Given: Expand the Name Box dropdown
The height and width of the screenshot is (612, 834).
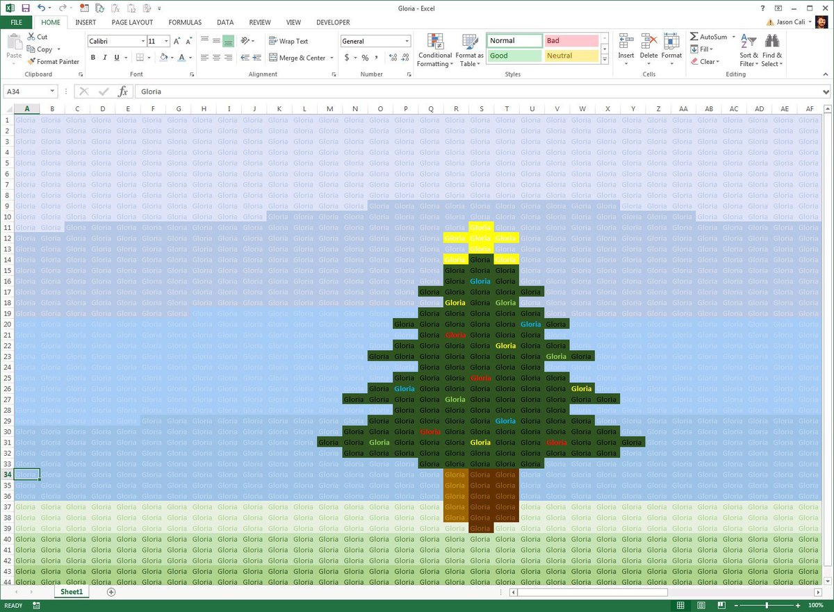Looking at the screenshot, I should tap(53, 91).
